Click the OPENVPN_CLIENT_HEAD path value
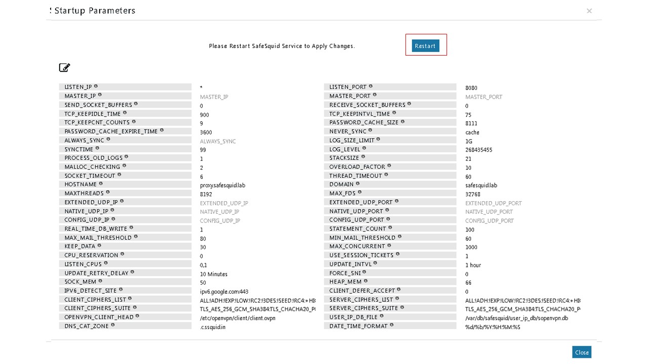The height and width of the screenshot is (364, 648). pos(237,318)
